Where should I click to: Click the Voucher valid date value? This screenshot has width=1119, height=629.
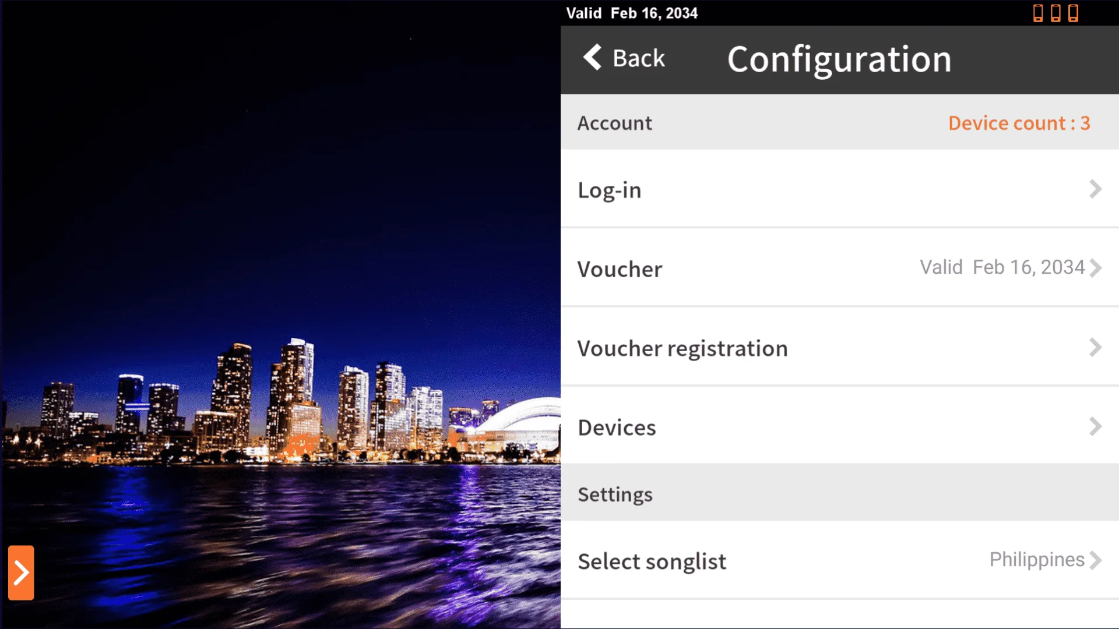1002,267
